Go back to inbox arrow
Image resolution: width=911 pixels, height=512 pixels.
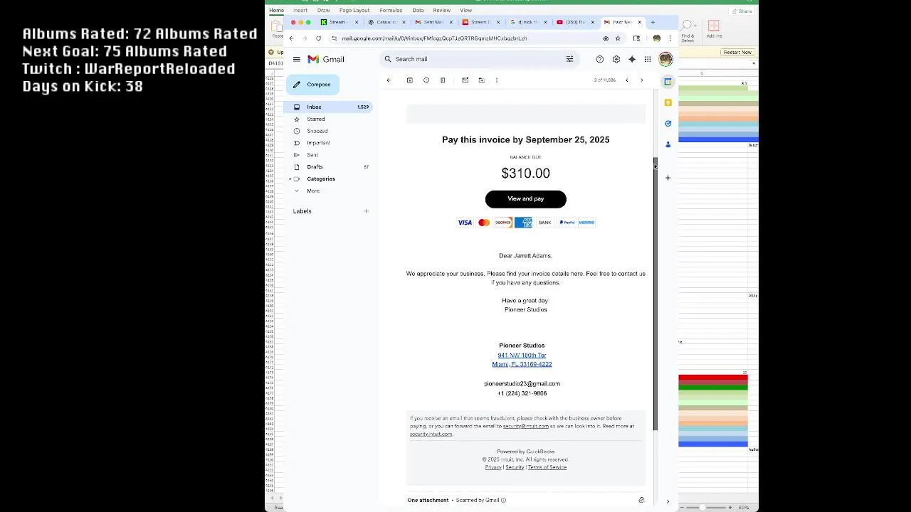(389, 80)
